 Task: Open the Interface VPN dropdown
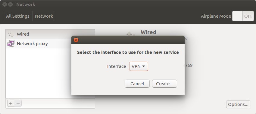tap(139, 66)
